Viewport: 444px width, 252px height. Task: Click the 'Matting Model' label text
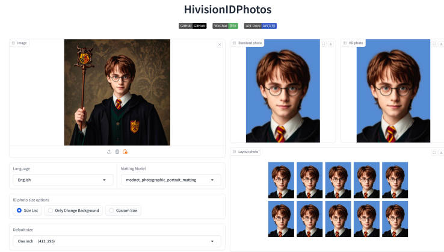133,168
